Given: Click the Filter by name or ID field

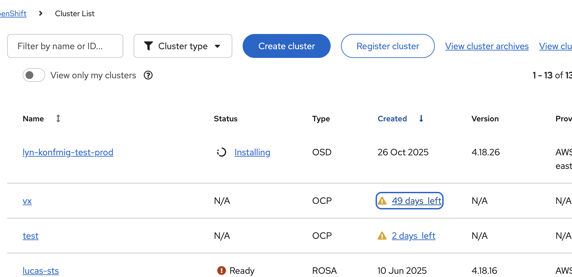Looking at the screenshot, I should [65, 46].
